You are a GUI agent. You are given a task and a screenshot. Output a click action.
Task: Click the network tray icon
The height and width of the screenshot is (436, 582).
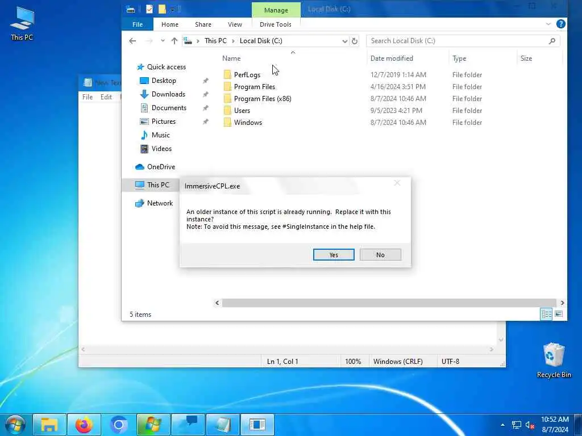(x=516, y=425)
